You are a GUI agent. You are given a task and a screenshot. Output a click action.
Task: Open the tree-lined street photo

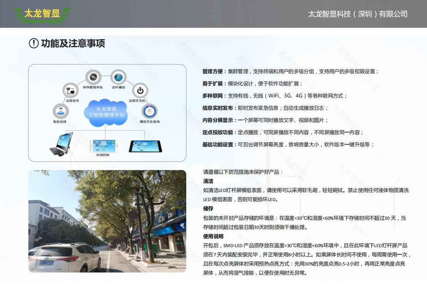coord(107,221)
